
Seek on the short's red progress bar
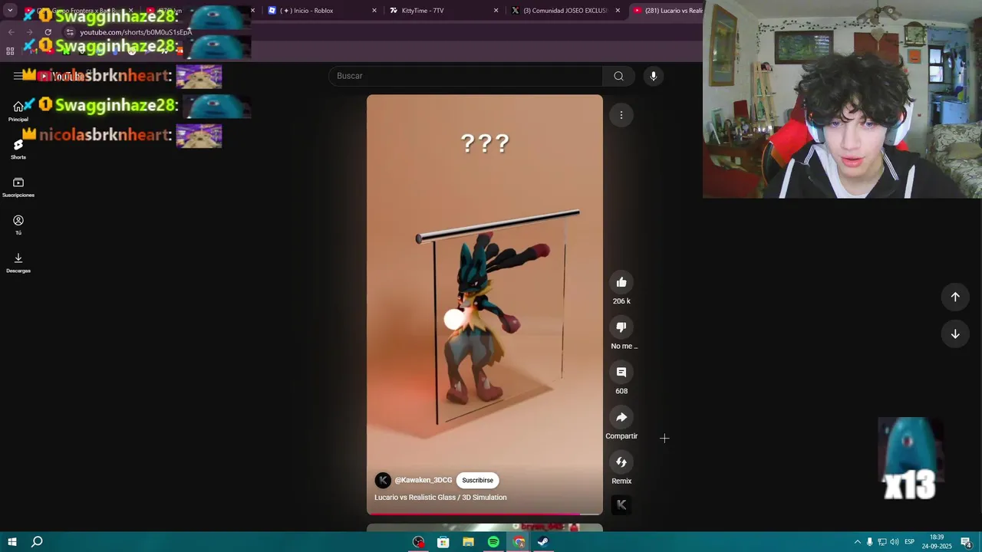pyautogui.click(x=484, y=514)
